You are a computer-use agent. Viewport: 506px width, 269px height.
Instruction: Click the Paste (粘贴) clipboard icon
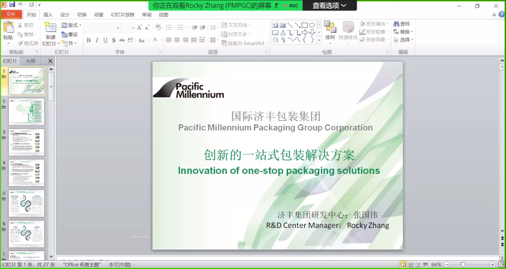[8, 27]
